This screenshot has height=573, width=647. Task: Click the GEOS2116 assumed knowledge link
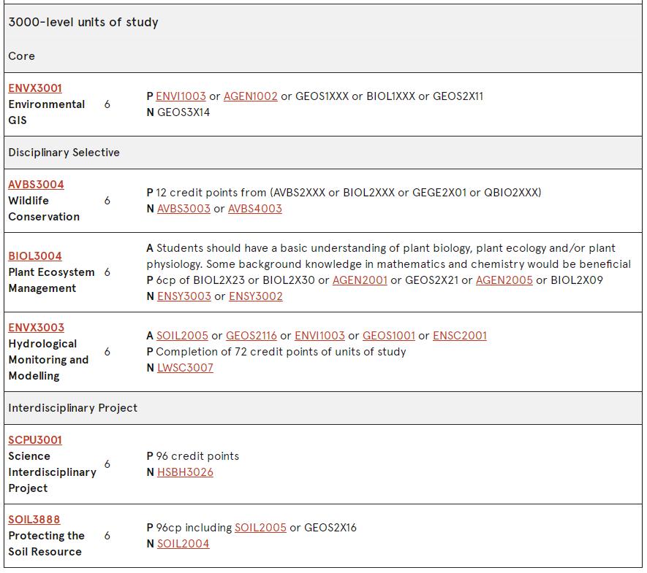(251, 336)
